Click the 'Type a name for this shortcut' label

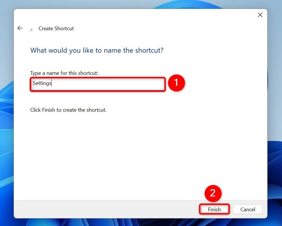click(x=64, y=73)
